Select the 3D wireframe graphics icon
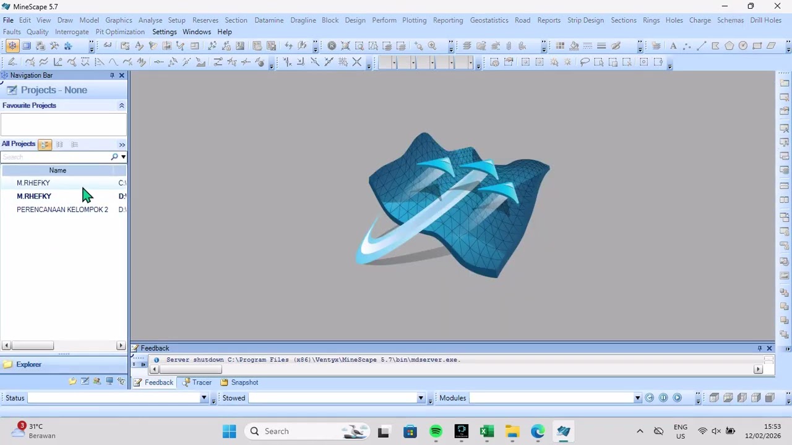The width and height of the screenshot is (792, 445). pyautogui.click(x=12, y=46)
